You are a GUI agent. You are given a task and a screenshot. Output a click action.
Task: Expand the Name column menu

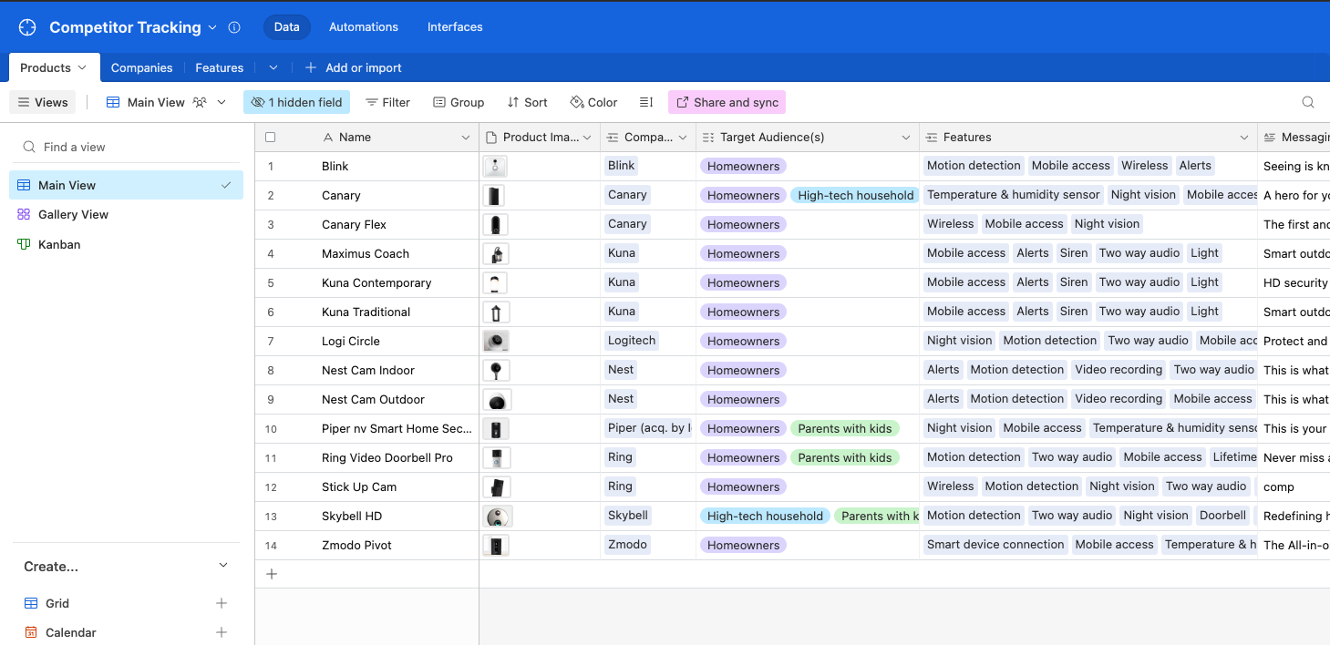466,138
